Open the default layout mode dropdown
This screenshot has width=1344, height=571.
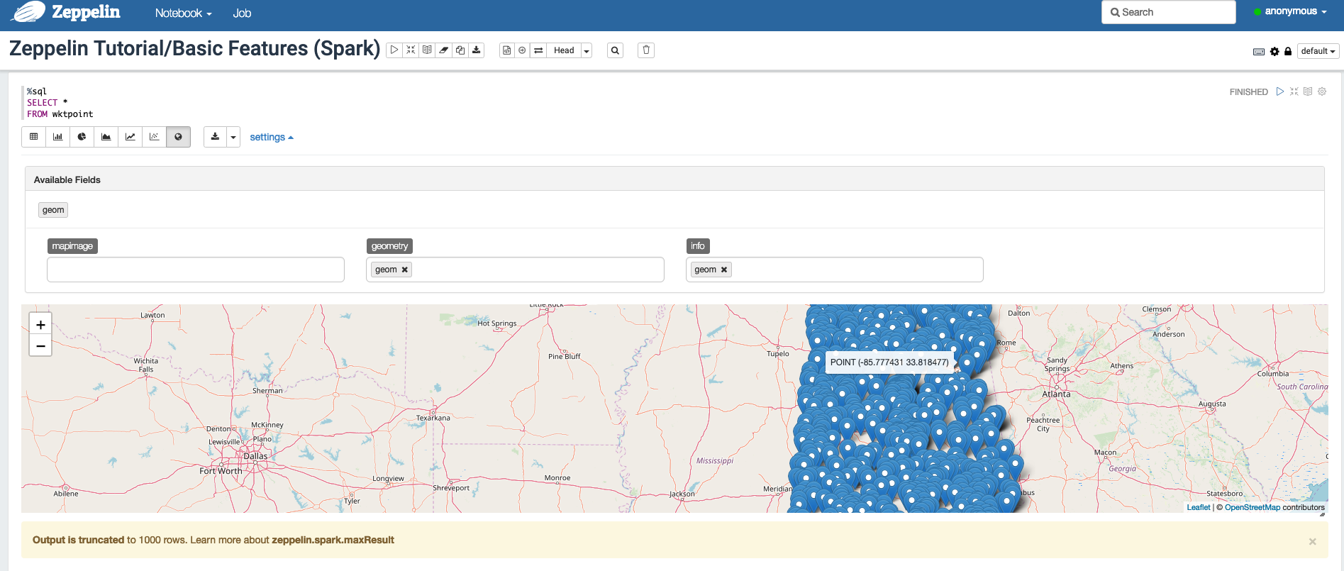pos(1318,51)
